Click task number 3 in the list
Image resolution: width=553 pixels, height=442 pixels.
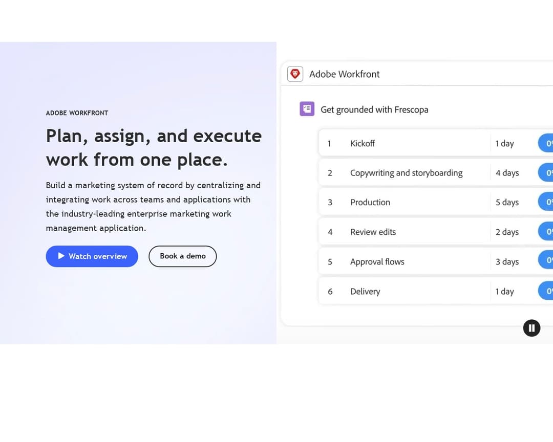click(330, 202)
